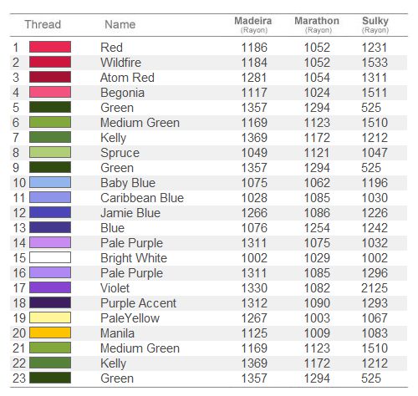The width and height of the screenshot is (418, 396).
Task: Click the Spruce light green swatch
Action: click(x=50, y=152)
